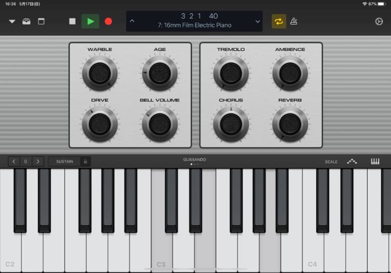Start playback with green play button
The height and width of the screenshot is (273, 391).
pos(90,21)
